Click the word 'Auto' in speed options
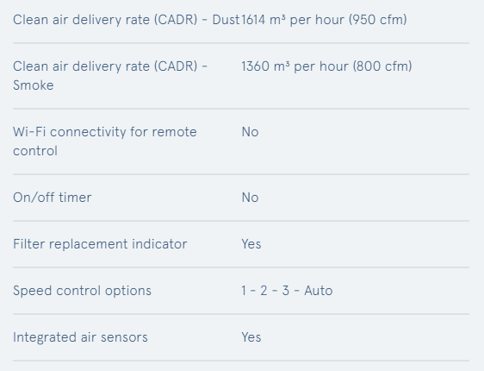Image resolution: width=484 pixels, height=371 pixels. click(319, 291)
